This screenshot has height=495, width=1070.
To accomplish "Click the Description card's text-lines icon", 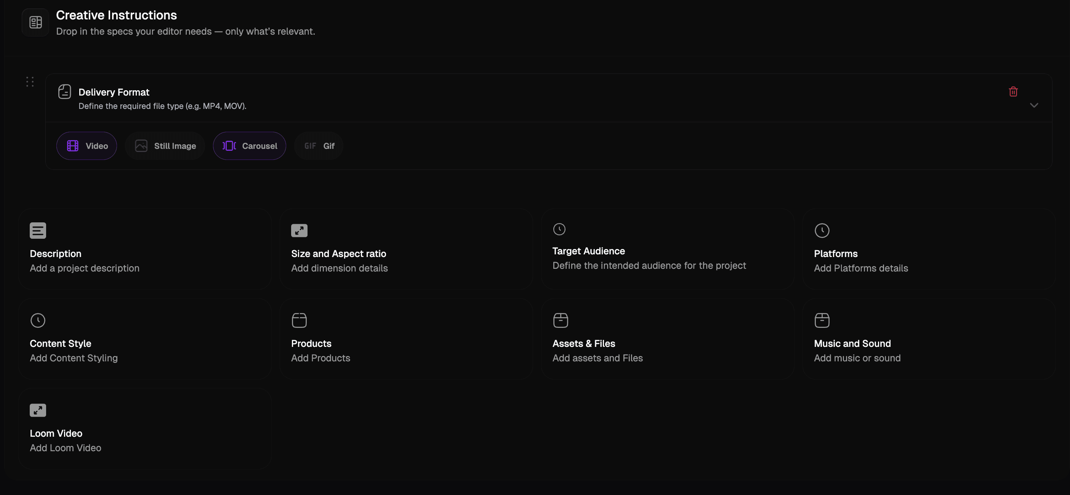I will (x=38, y=231).
